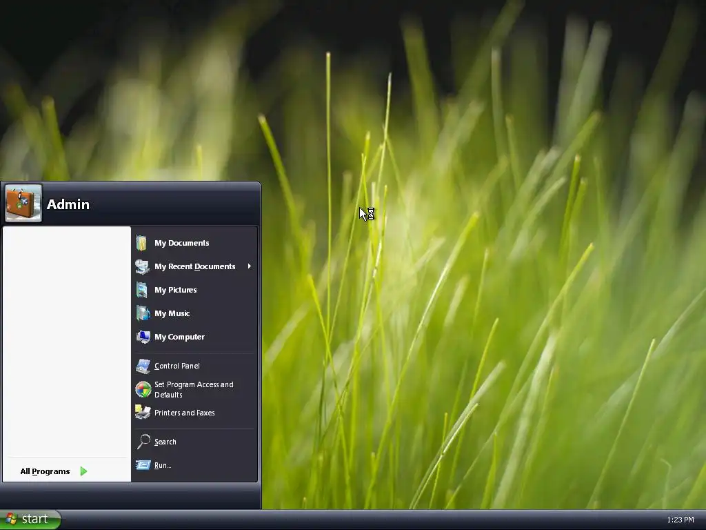The height and width of the screenshot is (530, 706).
Task: Open the My Music icon
Action: pyautogui.click(x=143, y=313)
